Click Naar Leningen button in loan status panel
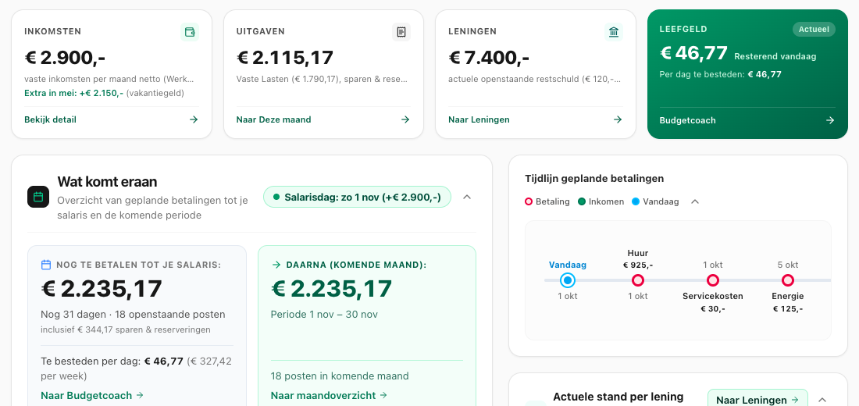 tap(757, 400)
